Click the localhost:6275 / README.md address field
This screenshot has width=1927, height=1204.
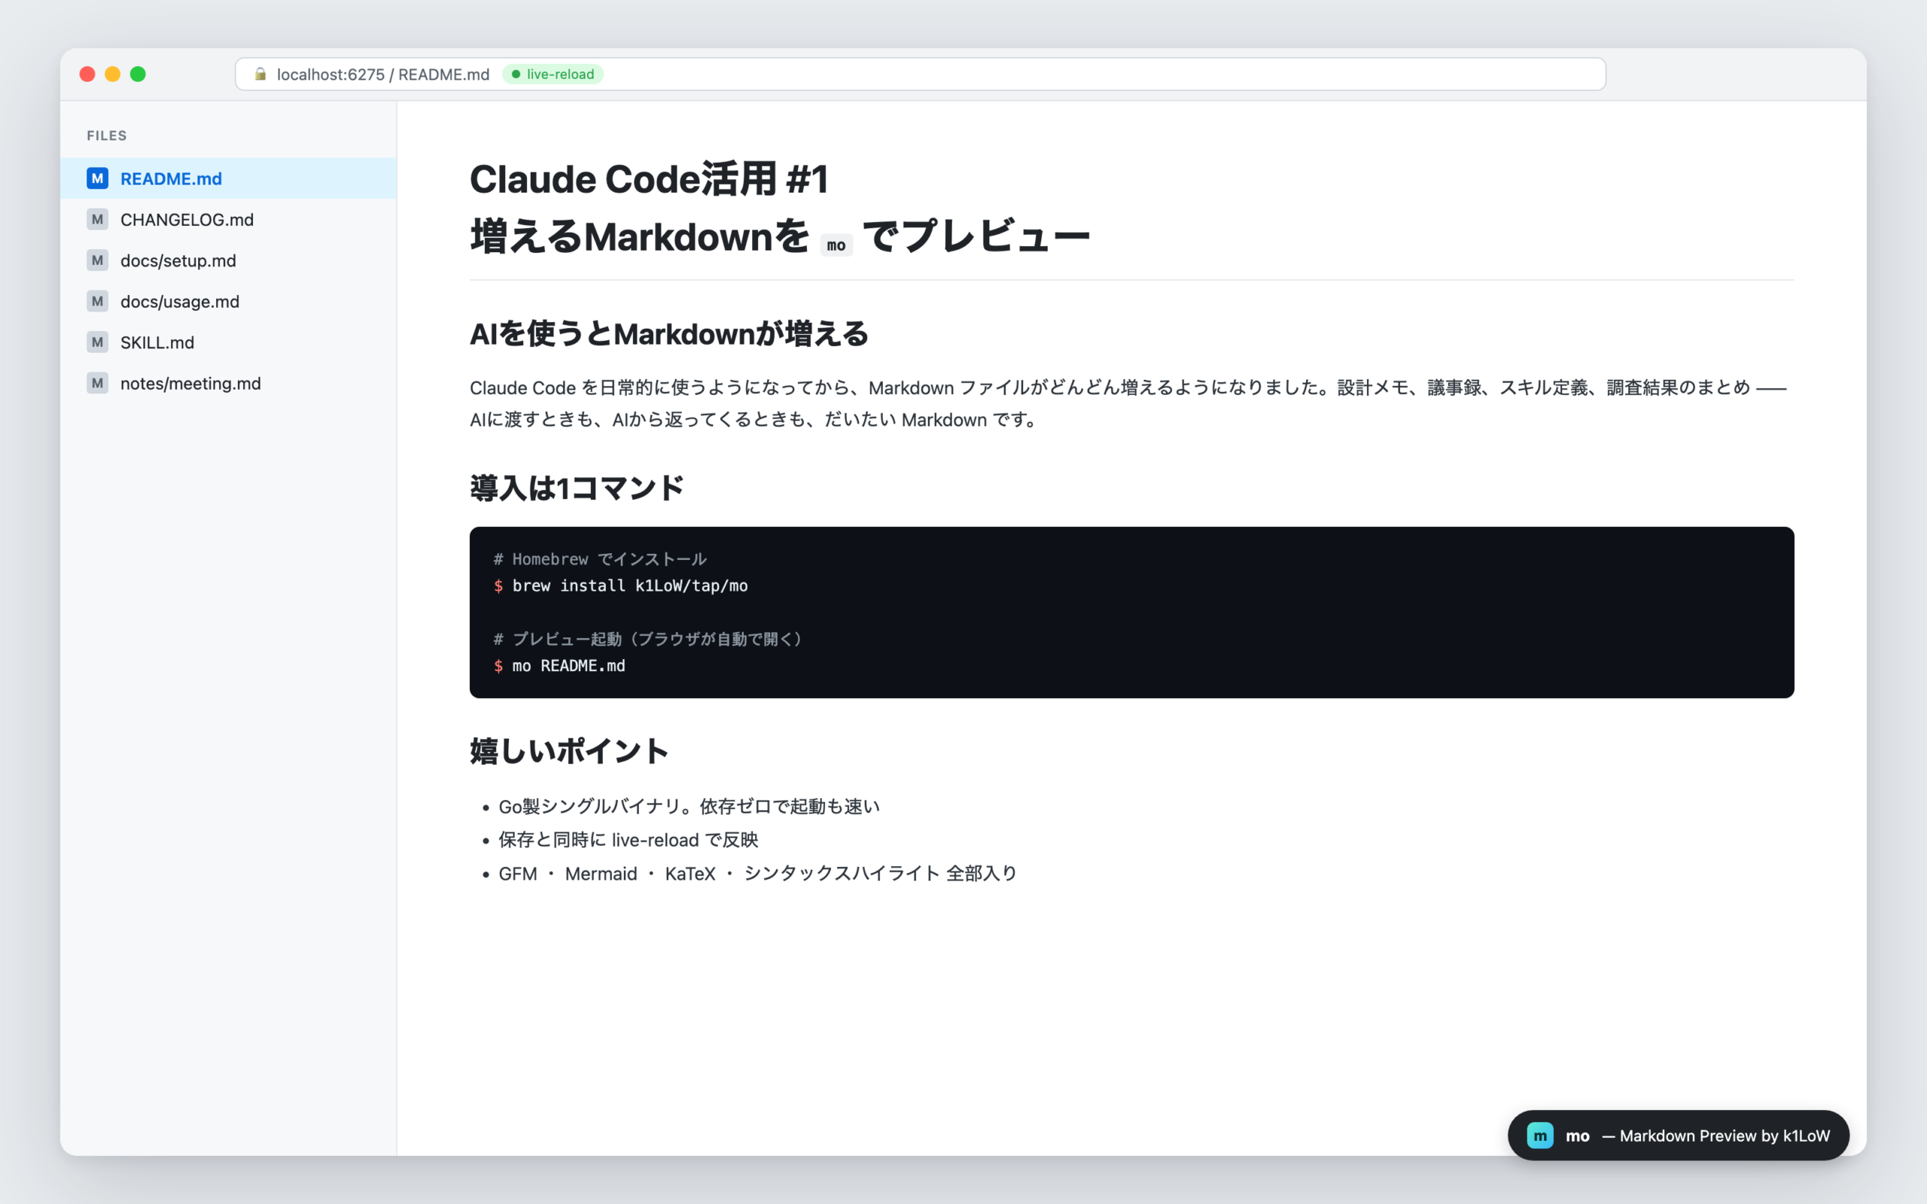click(x=920, y=74)
